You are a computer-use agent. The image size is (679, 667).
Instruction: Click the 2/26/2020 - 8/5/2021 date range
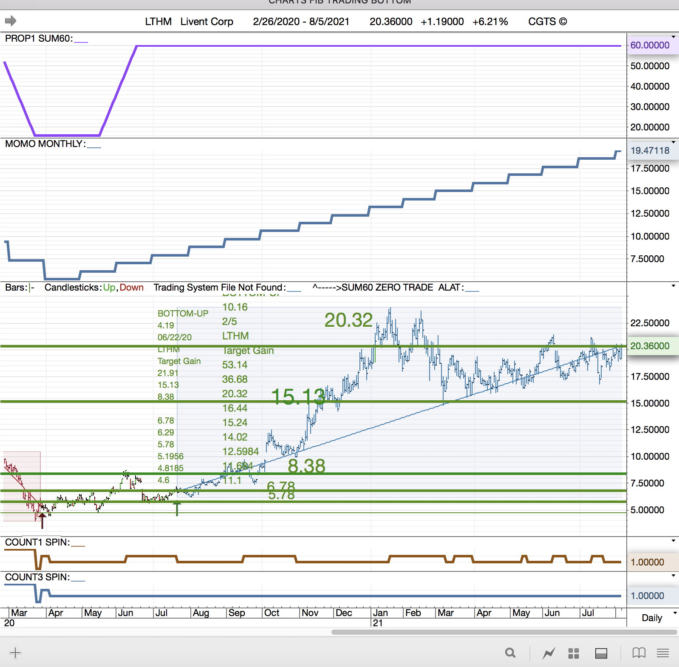[x=301, y=22]
